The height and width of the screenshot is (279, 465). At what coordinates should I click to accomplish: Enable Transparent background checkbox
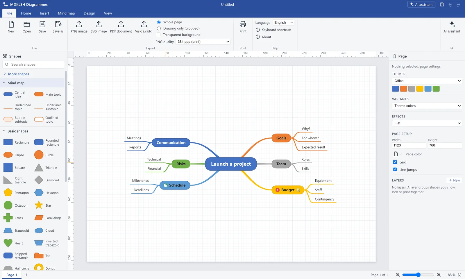(159, 35)
